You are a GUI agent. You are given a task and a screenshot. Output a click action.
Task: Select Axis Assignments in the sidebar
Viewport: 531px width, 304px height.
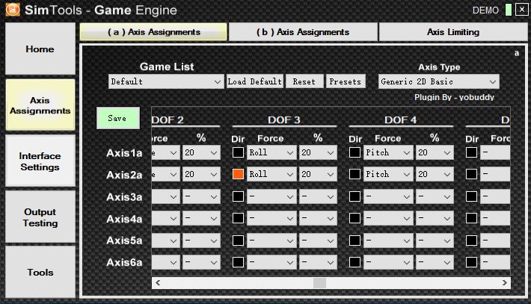click(x=40, y=105)
